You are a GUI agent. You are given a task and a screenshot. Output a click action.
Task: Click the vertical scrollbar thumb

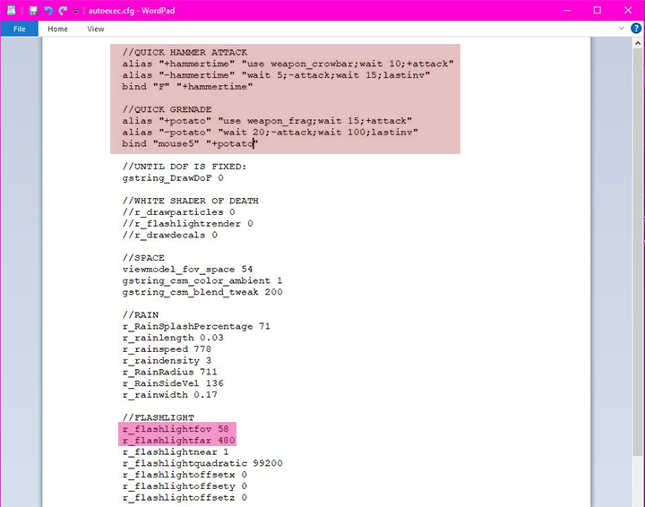(638, 252)
